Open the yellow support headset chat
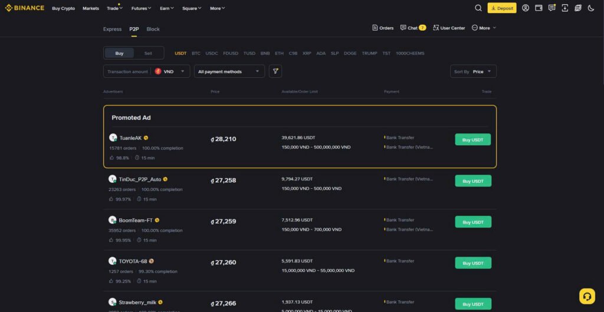Image resolution: width=604 pixels, height=312 pixels. click(587, 295)
